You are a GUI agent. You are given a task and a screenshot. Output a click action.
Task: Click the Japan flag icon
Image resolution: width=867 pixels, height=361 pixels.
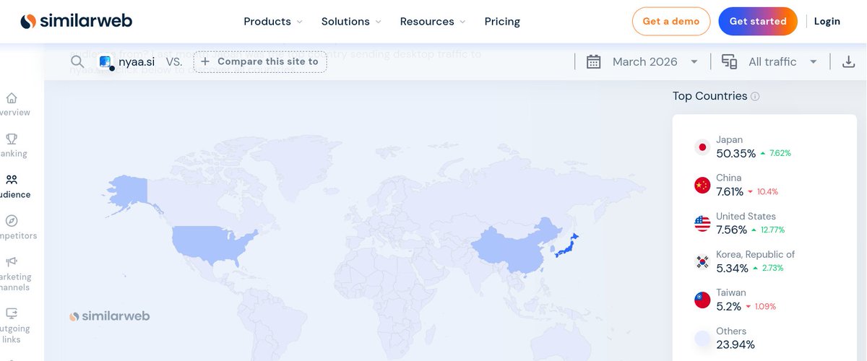pyautogui.click(x=702, y=147)
